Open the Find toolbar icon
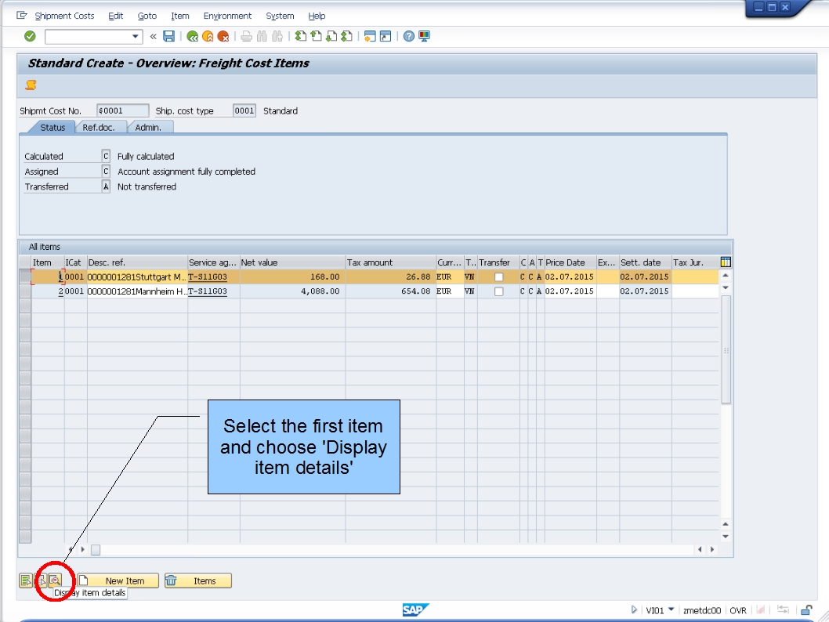829x622 pixels. coord(263,35)
